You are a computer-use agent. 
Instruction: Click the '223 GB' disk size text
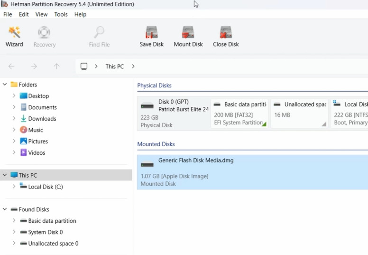[x=149, y=117]
